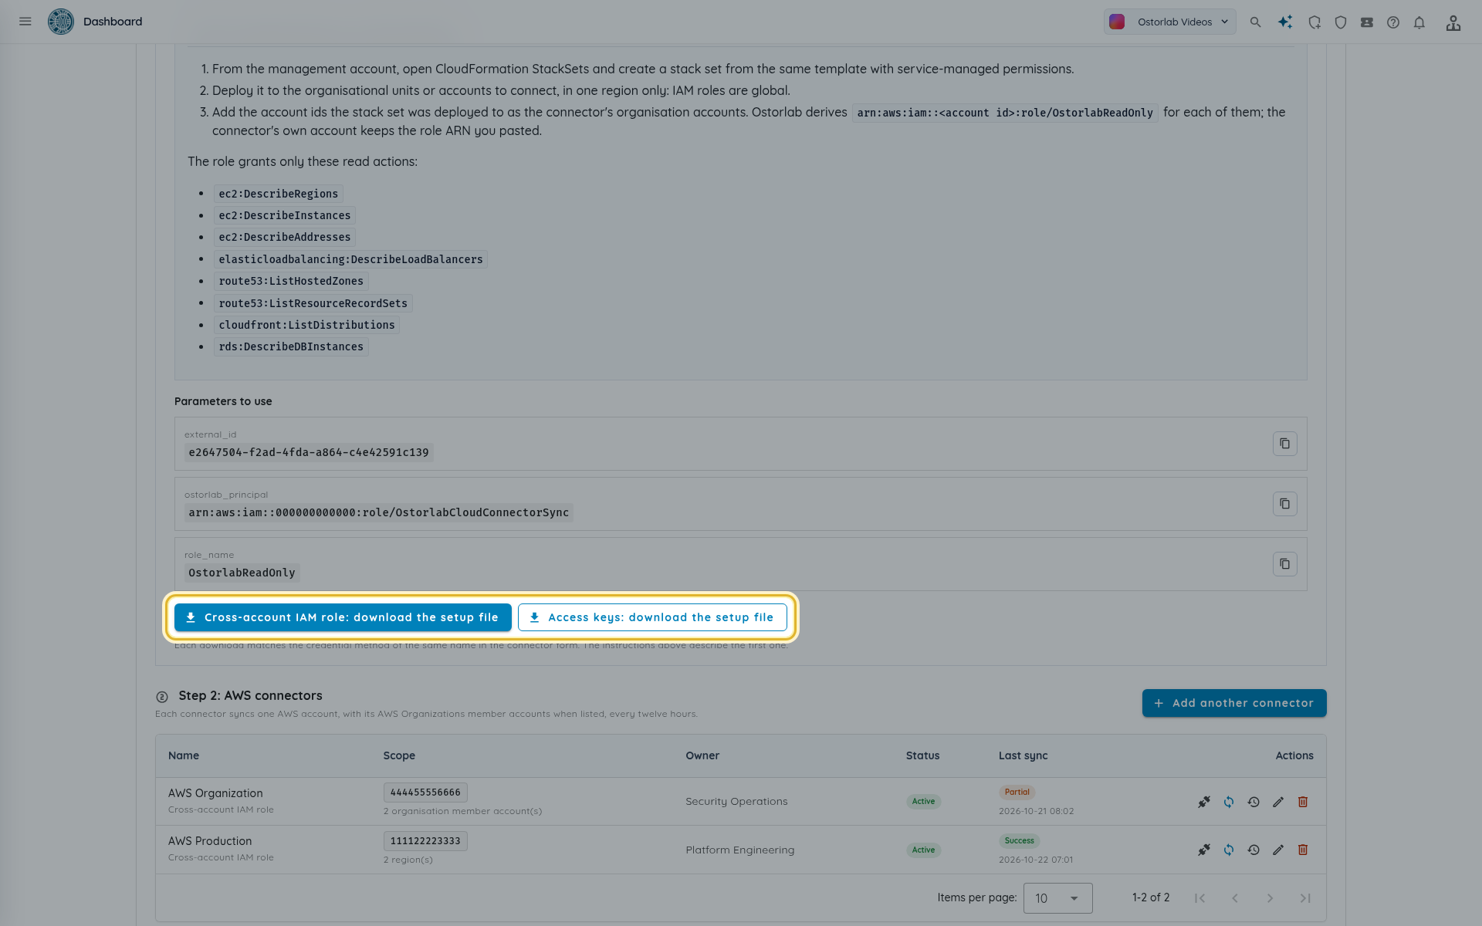
Task: Copy the external_id value
Action: point(1285,444)
